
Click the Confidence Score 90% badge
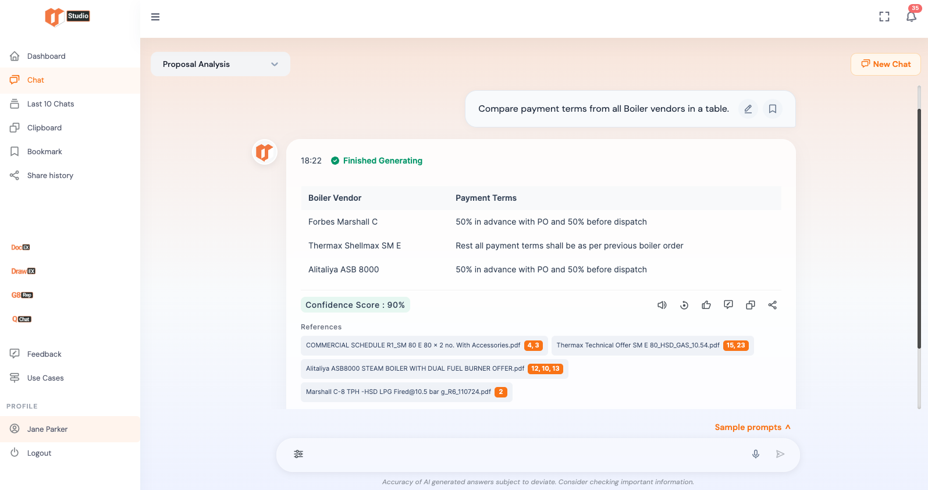(x=355, y=305)
